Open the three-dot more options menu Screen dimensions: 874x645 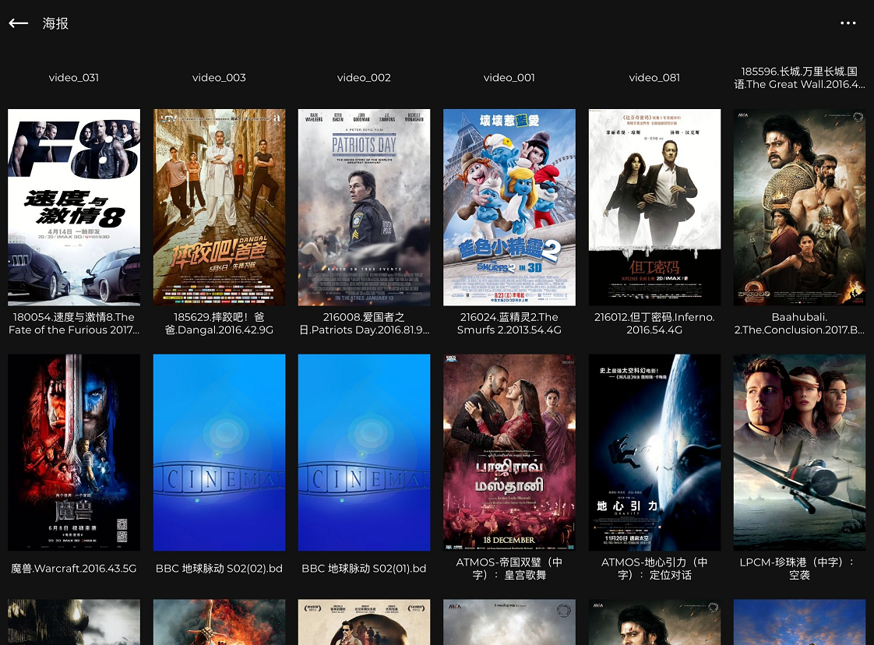848,23
